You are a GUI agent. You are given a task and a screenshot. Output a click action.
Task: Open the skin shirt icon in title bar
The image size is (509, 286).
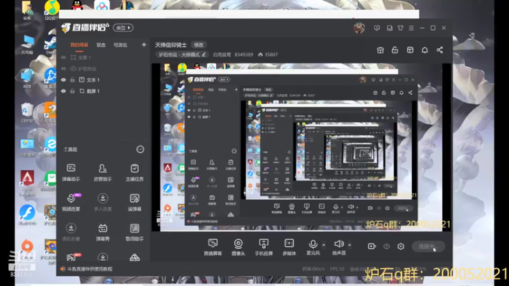pyautogui.click(x=400, y=28)
